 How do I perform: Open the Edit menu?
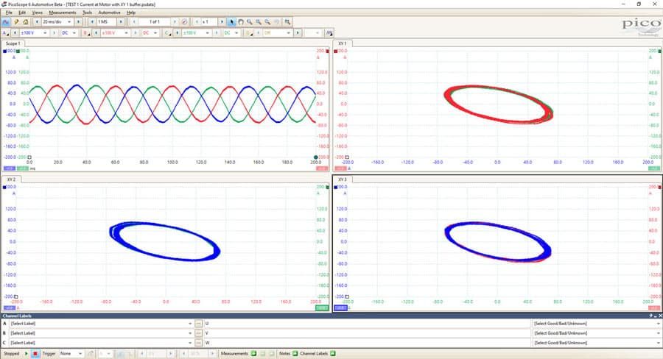click(x=22, y=13)
